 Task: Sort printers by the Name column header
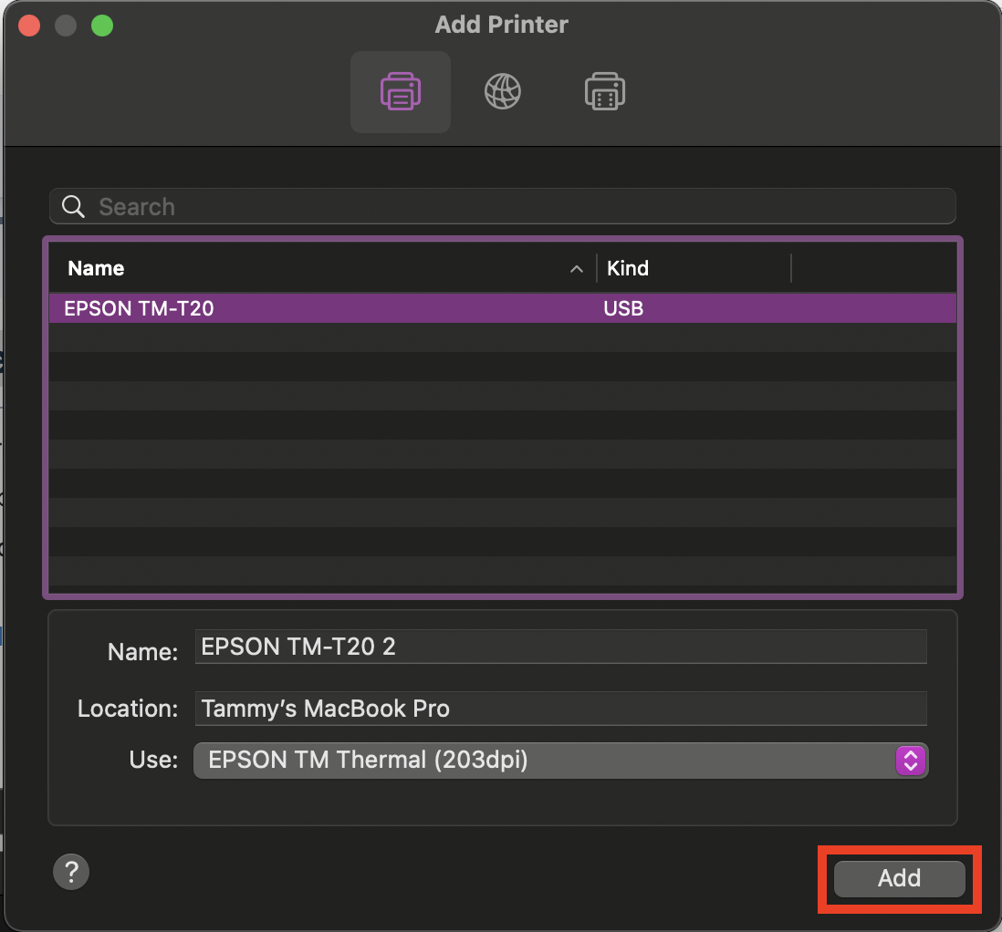click(x=96, y=268)
